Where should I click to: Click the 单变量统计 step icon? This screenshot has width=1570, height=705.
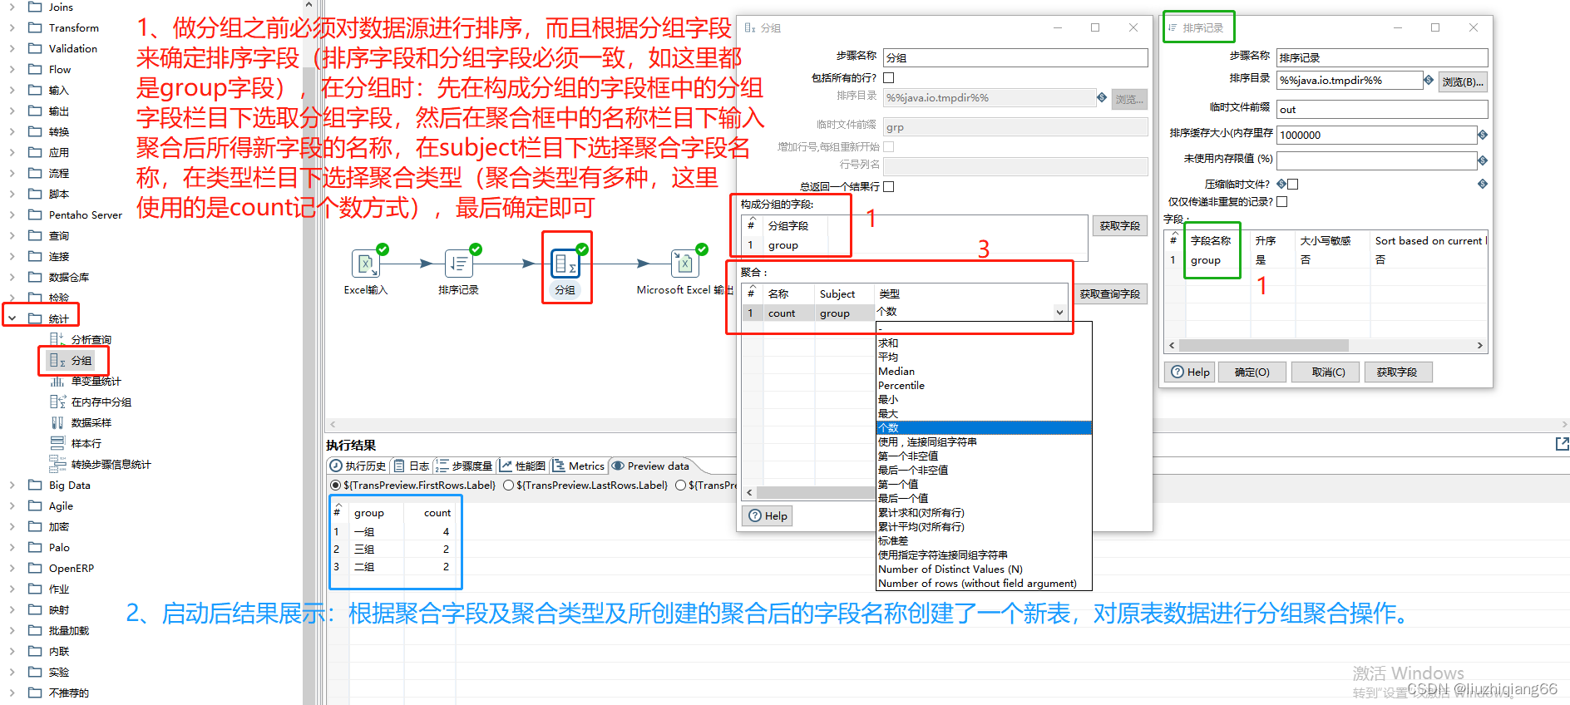point(57,381)
